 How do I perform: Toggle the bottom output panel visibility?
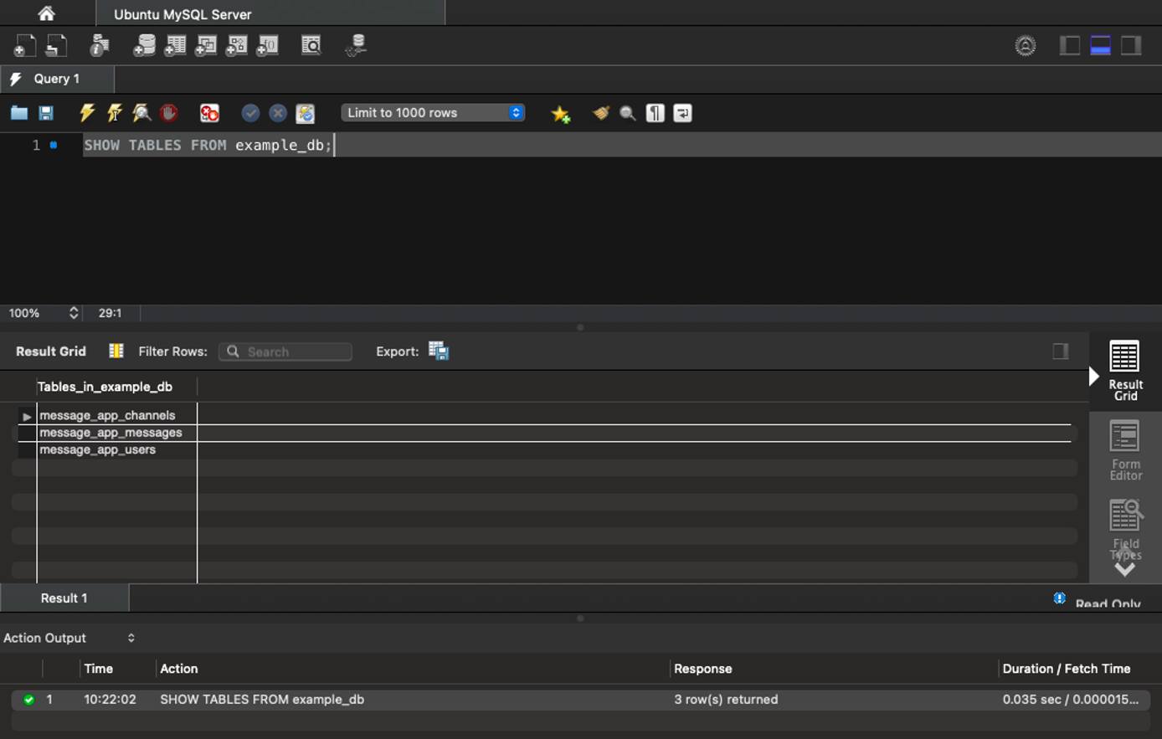tap(1100, 46)
